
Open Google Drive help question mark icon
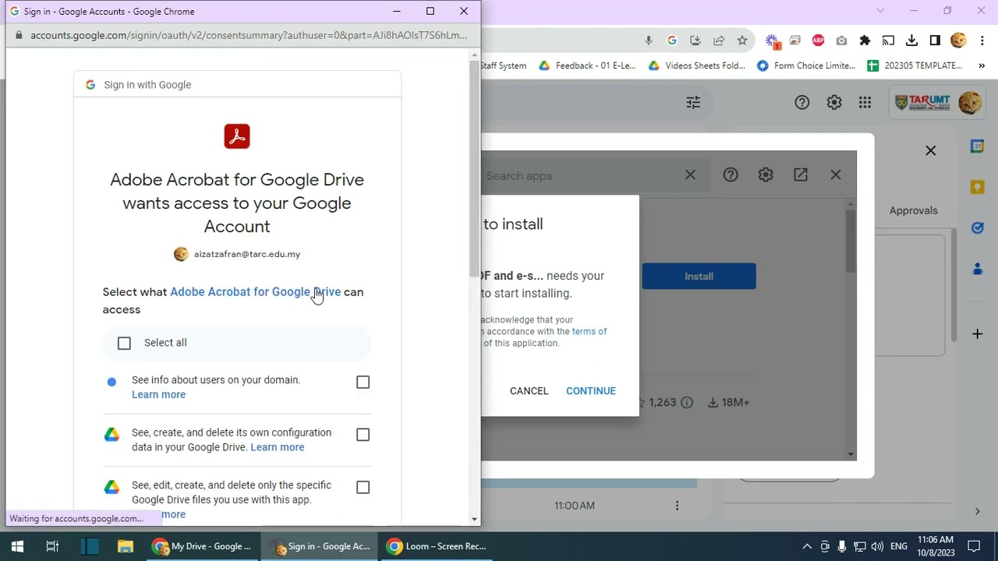point(802,102)
